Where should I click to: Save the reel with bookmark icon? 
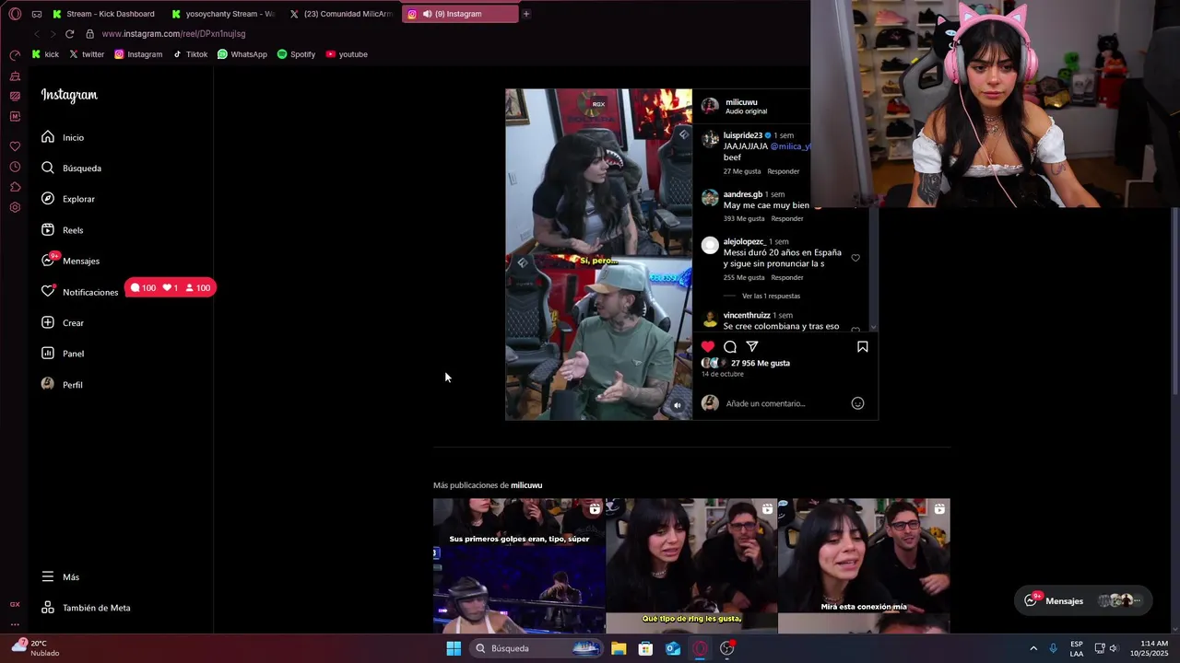click(863, 347)
